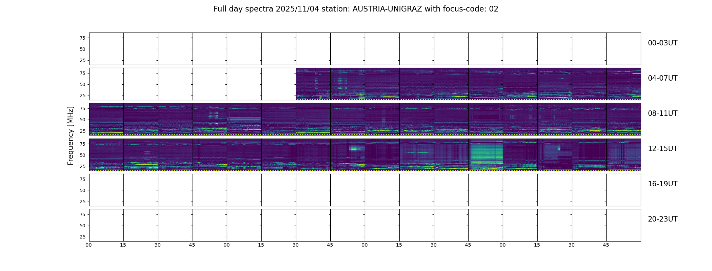Image resolution: width=712 pixels, height=271 pixels.
Task: Click the '04-07UT' row label
Action: click(x=662, y=78)
